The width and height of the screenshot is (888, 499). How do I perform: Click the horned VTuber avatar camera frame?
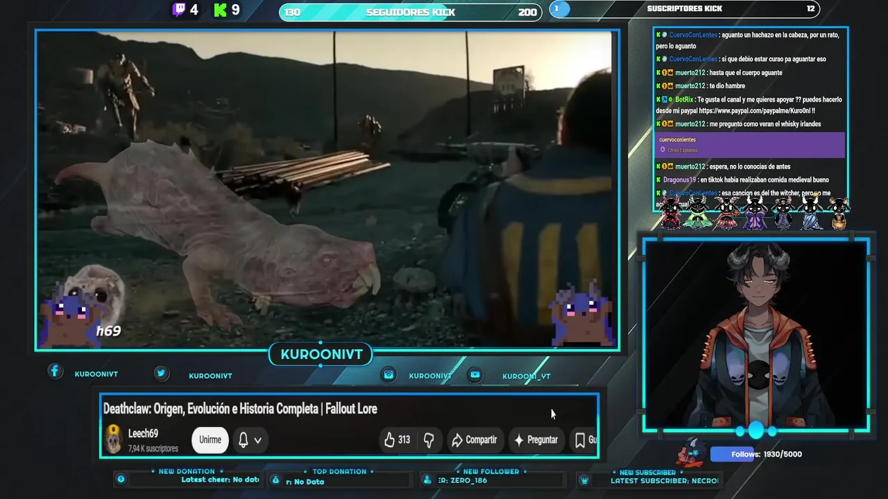(x=755, y=335)
